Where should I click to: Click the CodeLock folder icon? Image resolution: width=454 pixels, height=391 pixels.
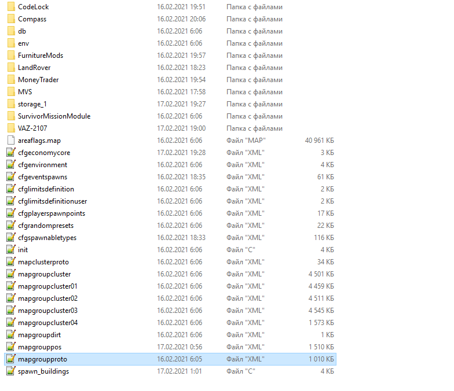click(x=11, y=7)
